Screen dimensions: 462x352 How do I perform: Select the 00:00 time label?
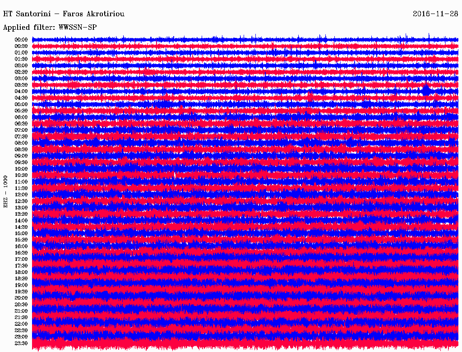click(21, 40)
